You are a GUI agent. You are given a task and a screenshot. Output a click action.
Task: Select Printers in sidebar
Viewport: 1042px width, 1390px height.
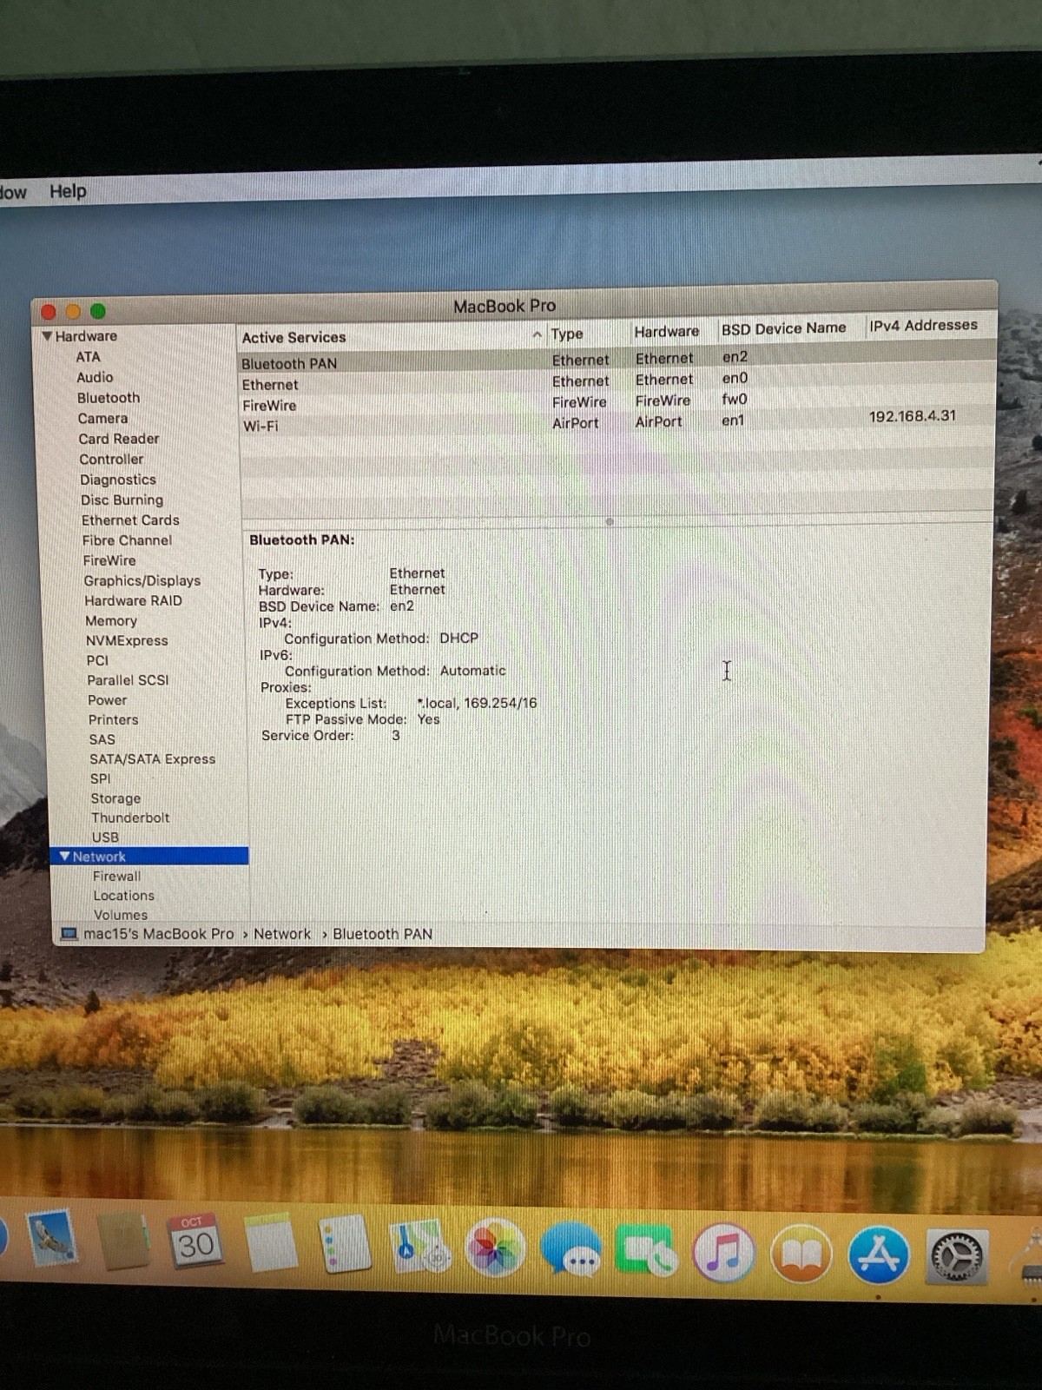pos(113,719)
